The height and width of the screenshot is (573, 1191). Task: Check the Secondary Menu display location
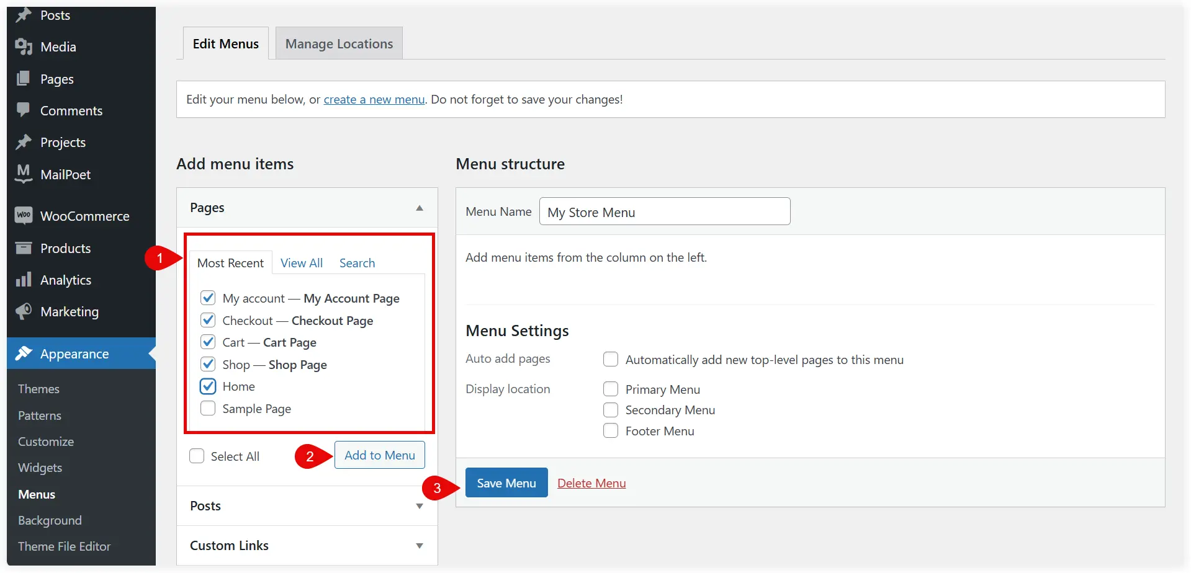pos(611,410)
